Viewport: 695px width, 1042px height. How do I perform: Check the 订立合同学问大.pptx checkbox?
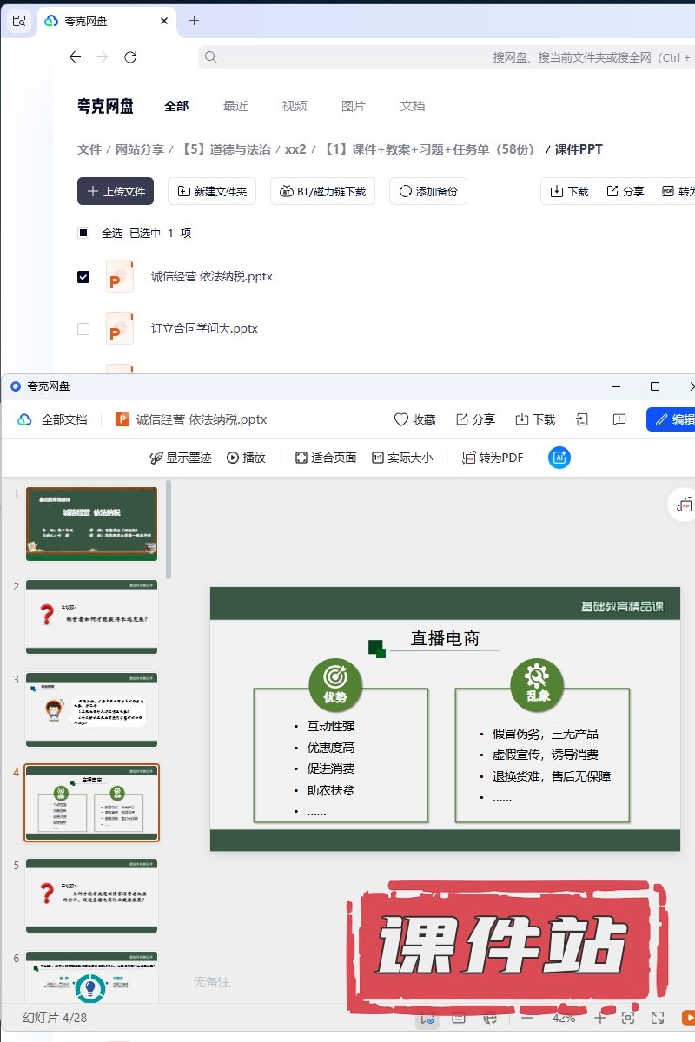coord(83,329)
